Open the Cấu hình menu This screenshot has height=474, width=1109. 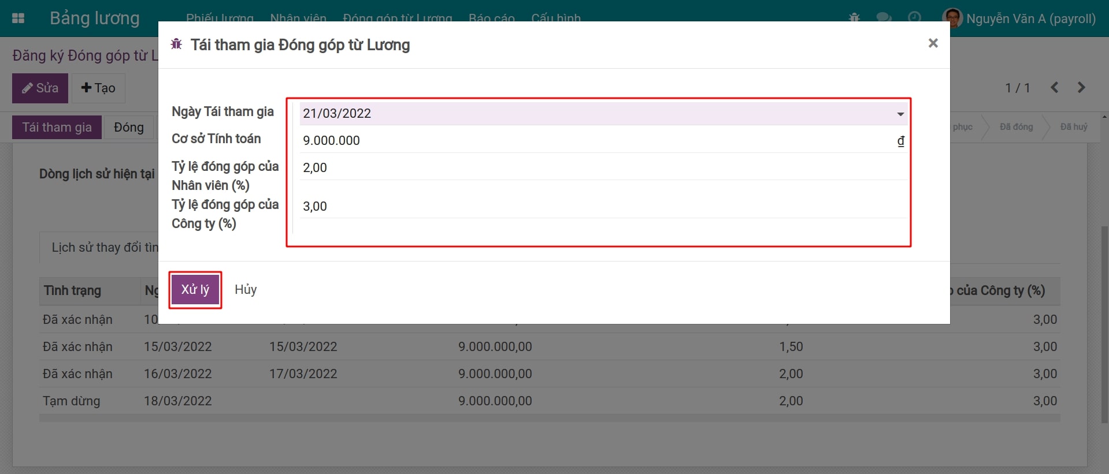click(x=555, y=17)
